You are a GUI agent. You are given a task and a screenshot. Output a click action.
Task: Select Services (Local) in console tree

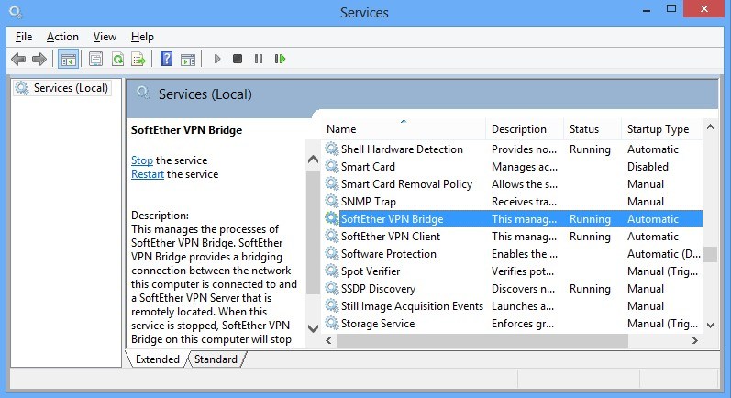click(71, 88)
